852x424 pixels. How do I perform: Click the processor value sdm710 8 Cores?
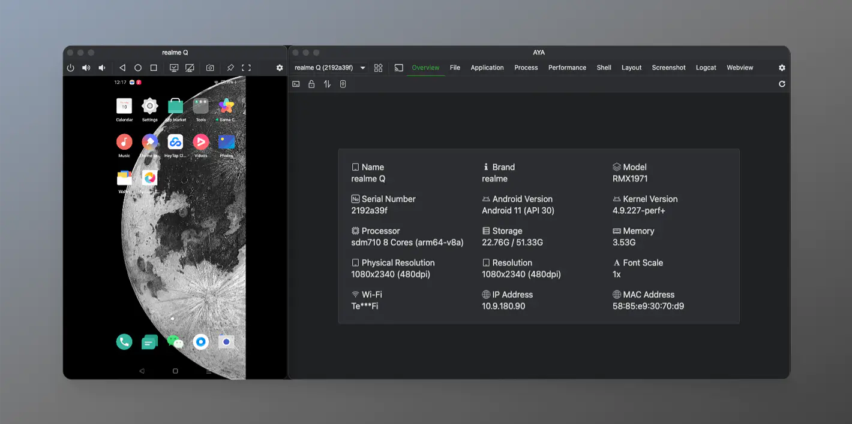pos(407,242)
